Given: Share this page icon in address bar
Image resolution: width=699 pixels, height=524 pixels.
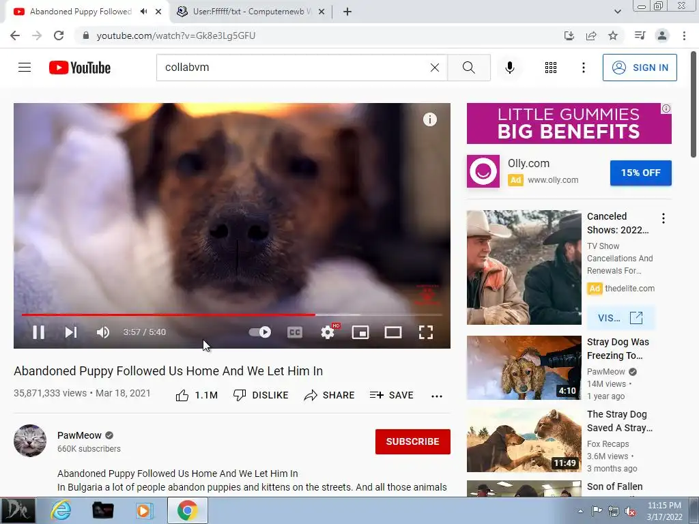Looking at the screenshot, I should pyautogui.click(x=591, y=35).
